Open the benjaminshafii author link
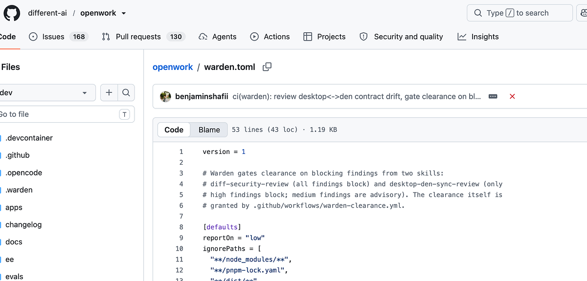This screenshot has width=587, height=281. 202,96
